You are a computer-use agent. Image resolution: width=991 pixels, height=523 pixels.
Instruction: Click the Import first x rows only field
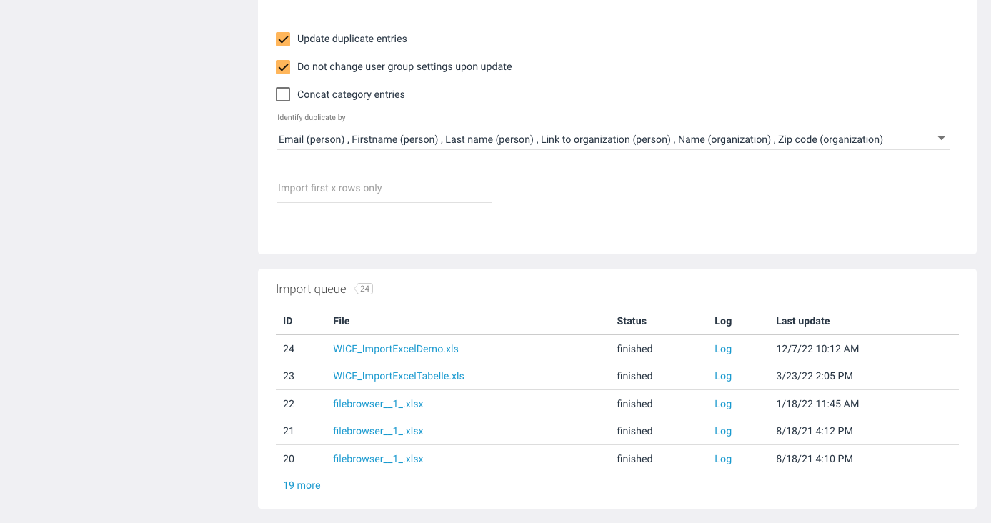coord(384,189)
